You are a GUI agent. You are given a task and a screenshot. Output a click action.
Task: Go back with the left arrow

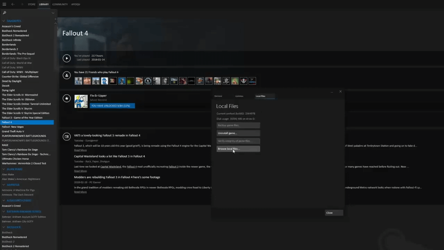[13, 4]
